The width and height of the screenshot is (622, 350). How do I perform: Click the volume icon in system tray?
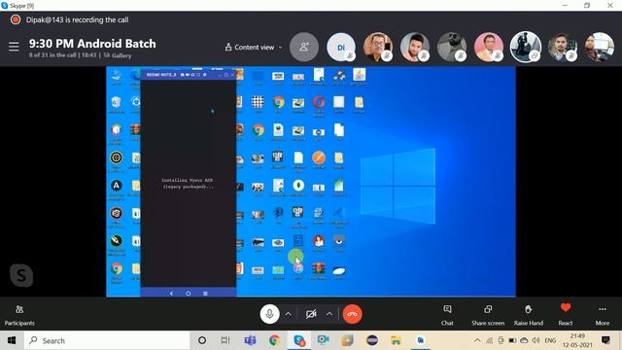pyautogui.click(x=536, y=340)
